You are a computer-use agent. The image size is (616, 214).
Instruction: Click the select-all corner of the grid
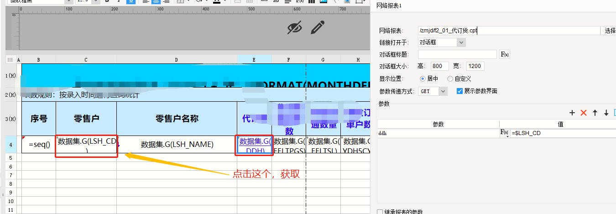[10, 59]
